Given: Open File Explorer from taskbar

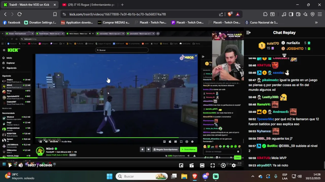Looking at the screenshot, I should click(184, 176).
